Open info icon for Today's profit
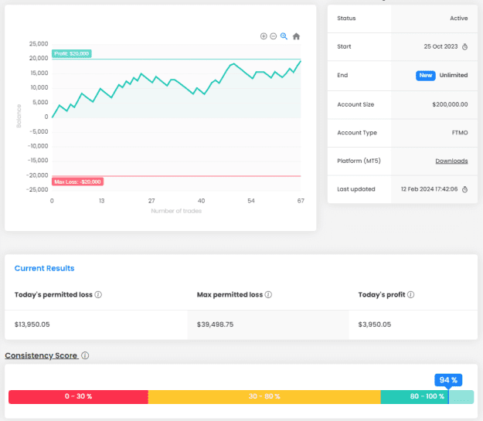483x421 pixels. pos(410,295)
